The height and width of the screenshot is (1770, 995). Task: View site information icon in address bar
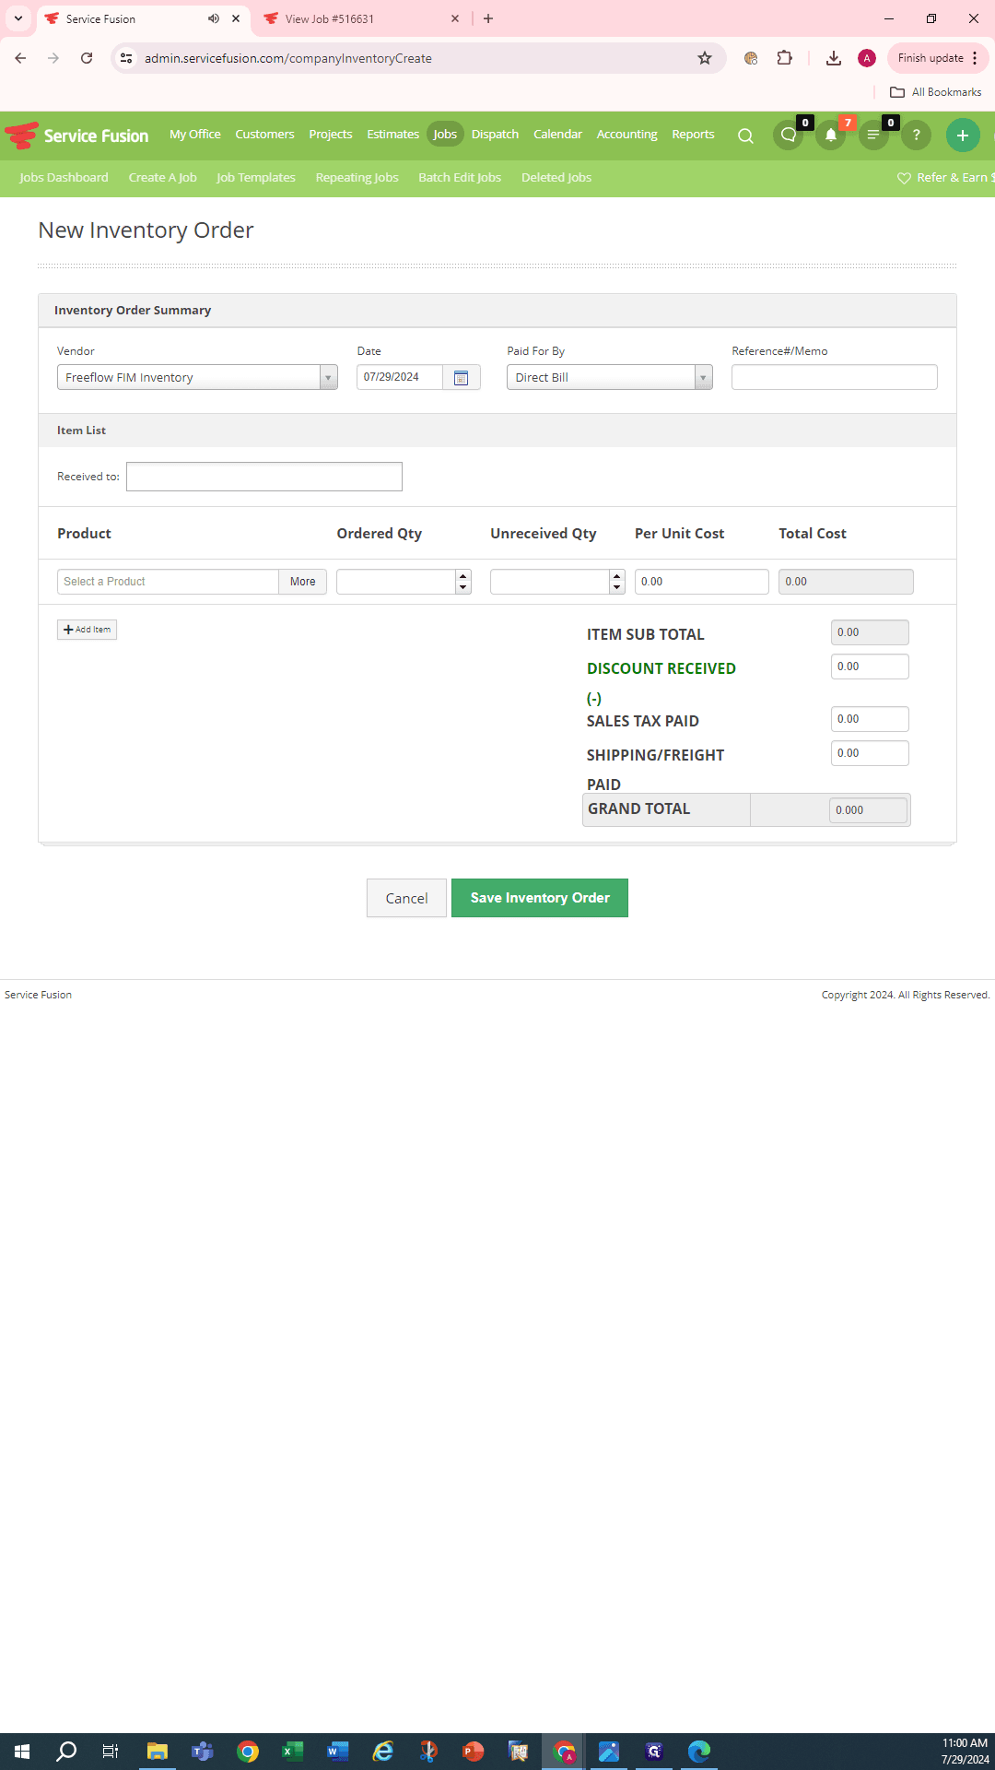[126, 58]
